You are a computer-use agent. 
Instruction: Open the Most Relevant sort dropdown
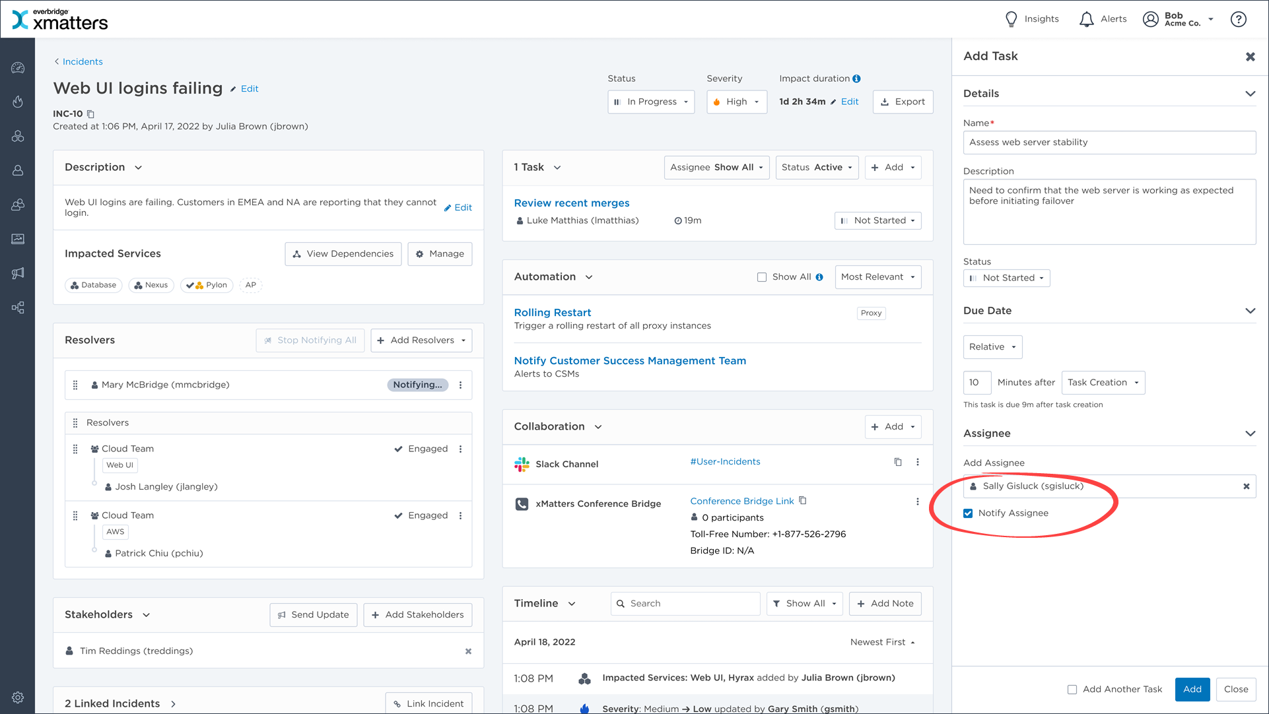point(878,277)
